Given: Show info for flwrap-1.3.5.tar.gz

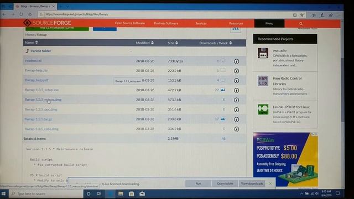Looking at the screenshot, I should pos(236,119).
